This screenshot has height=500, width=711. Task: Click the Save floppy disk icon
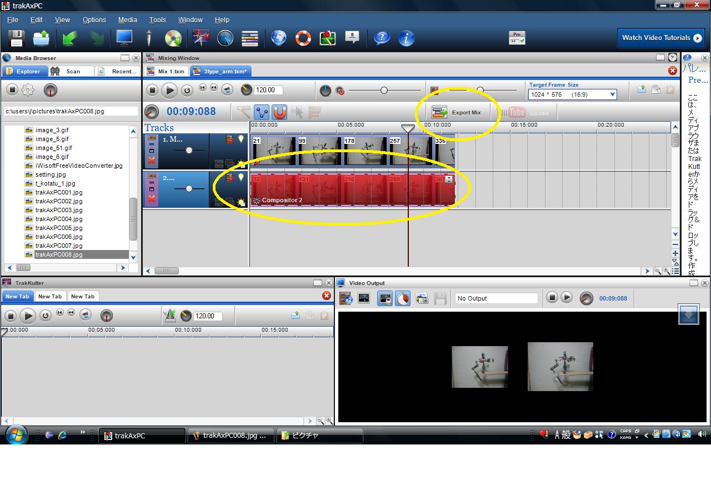coord(17,38)
